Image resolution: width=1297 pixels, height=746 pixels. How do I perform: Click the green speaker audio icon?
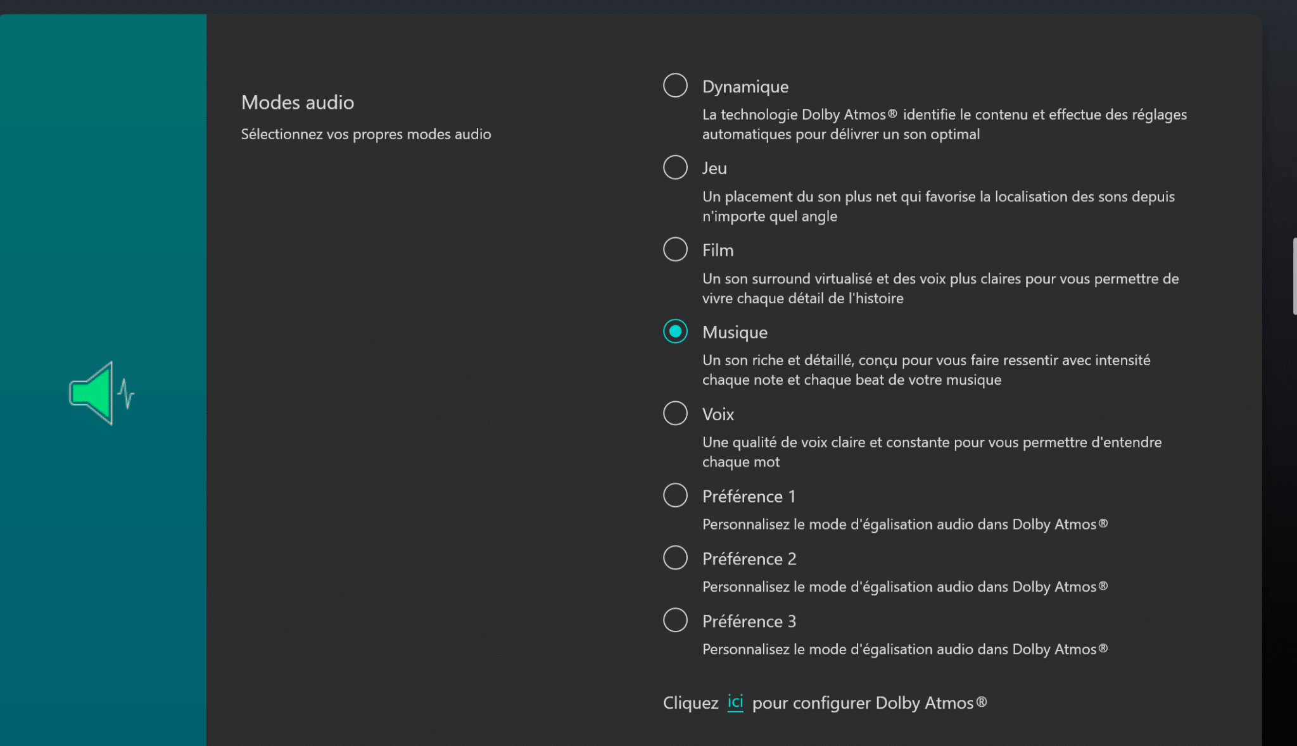[102, 393]
